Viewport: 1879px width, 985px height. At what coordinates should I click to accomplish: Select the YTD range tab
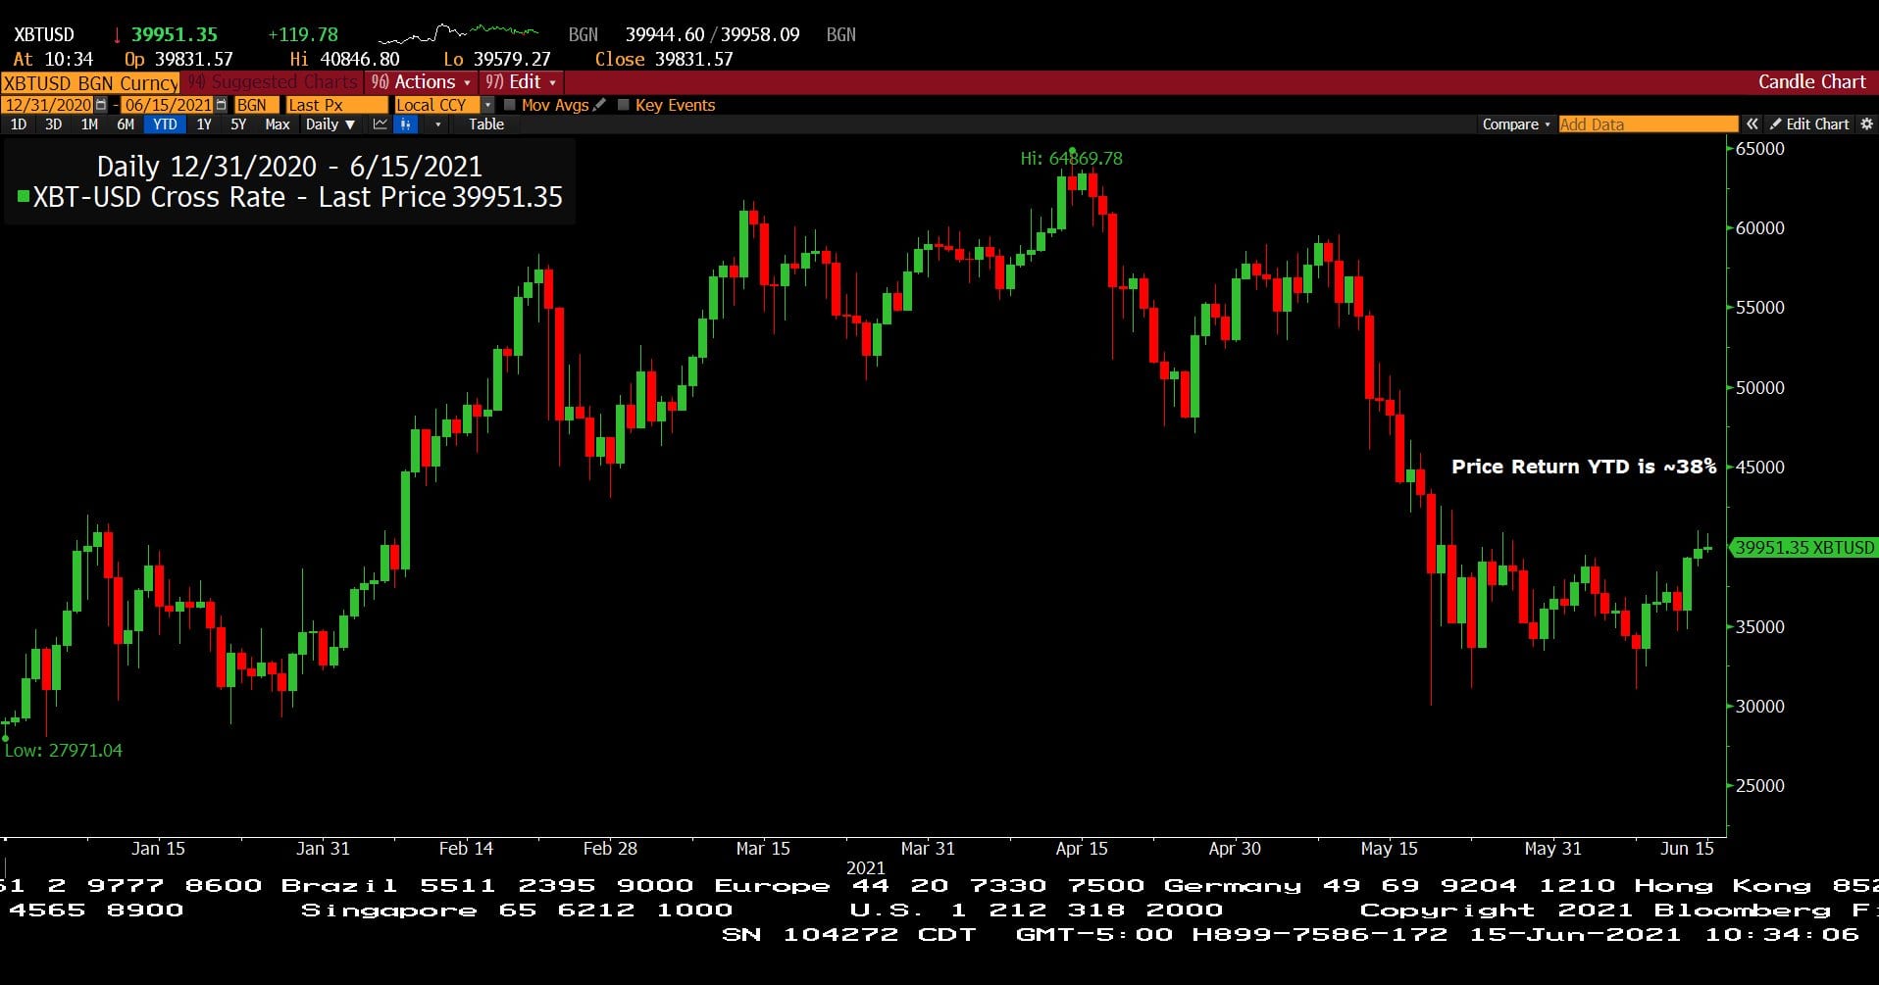click(165, 124)
